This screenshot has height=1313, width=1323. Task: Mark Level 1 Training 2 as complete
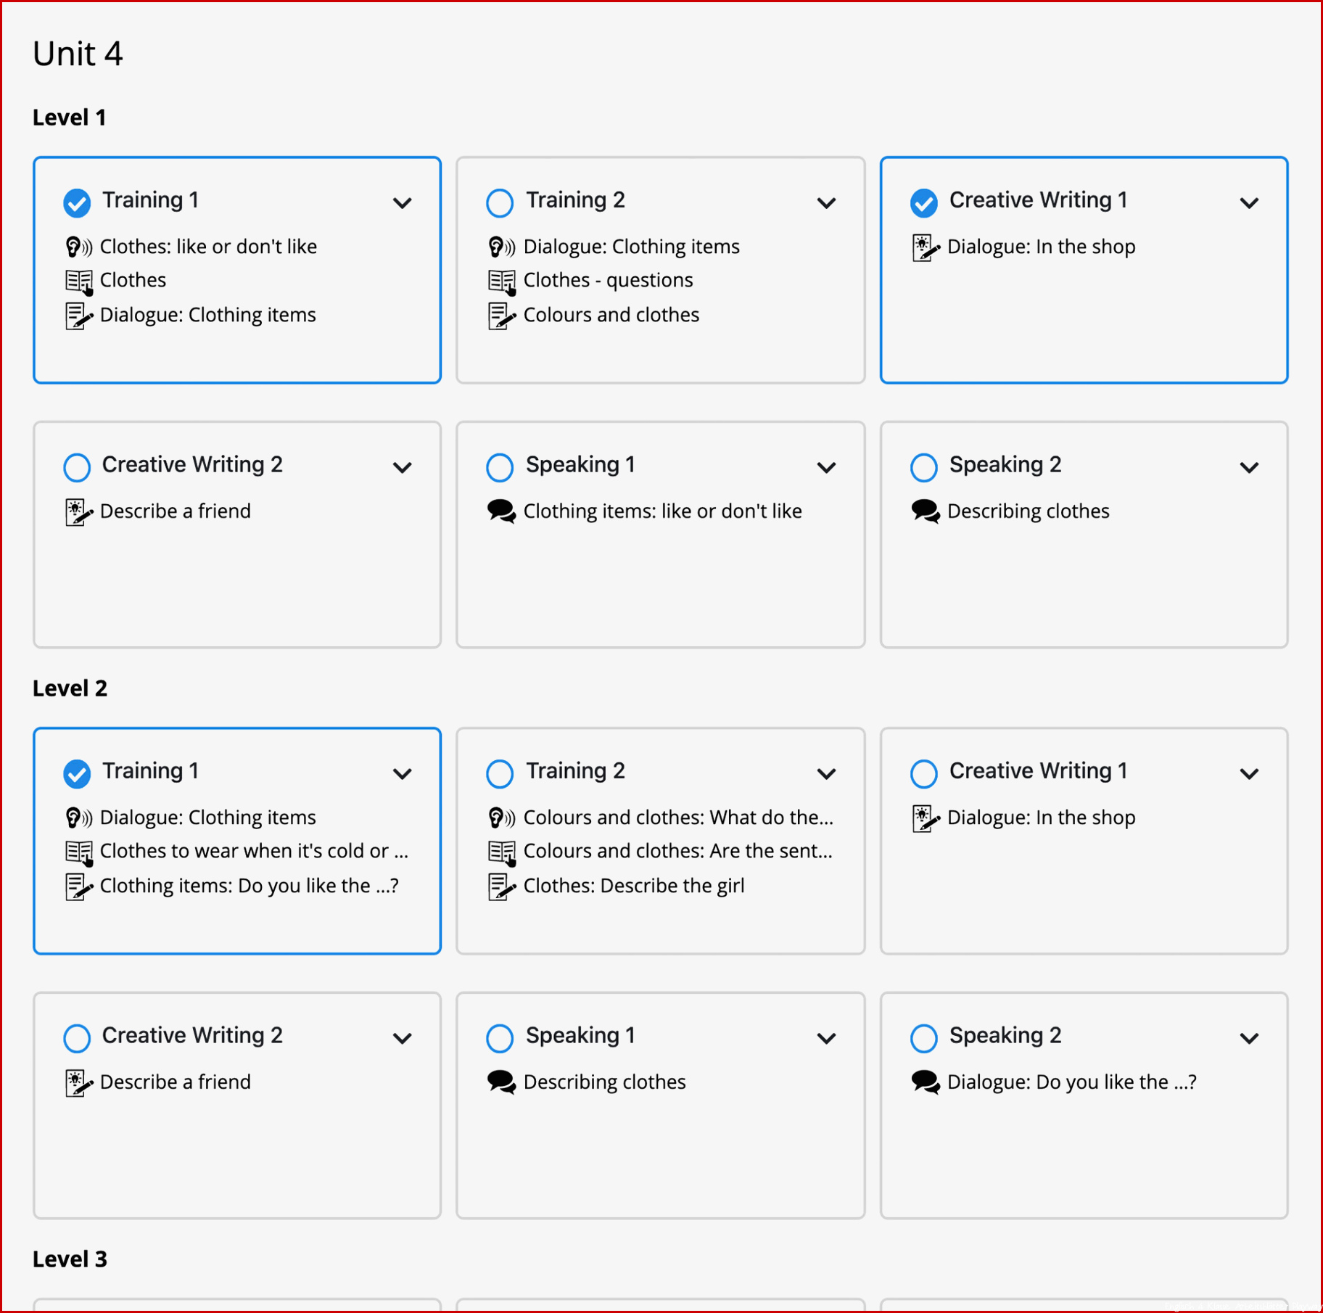[x=500, y=202]
